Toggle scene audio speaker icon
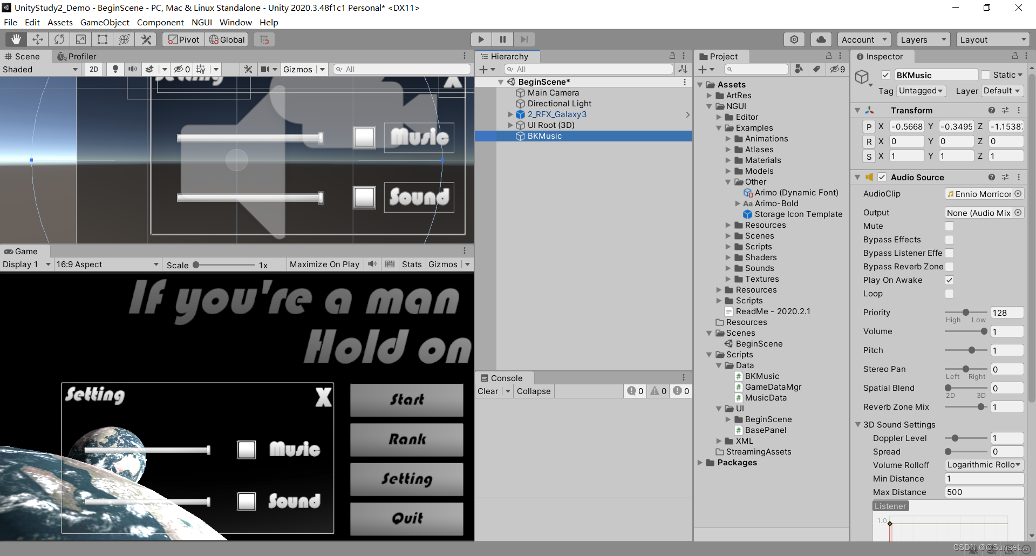The width and height of the screenshot is (1036, 556). pyautogui.click(x=132, y=69)
